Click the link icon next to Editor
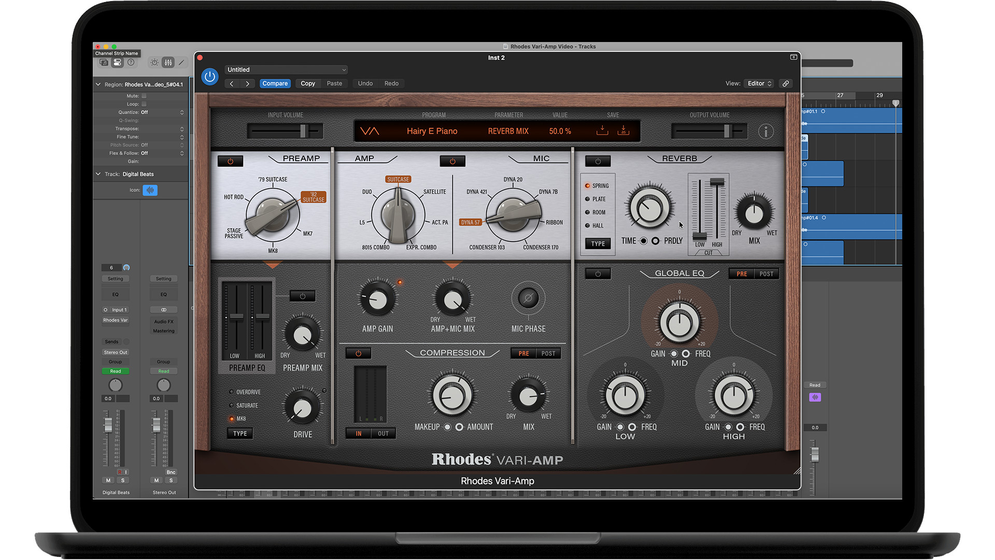Image resolution: width=995 pixels, height=560 pixels. [x=786, y=83]
